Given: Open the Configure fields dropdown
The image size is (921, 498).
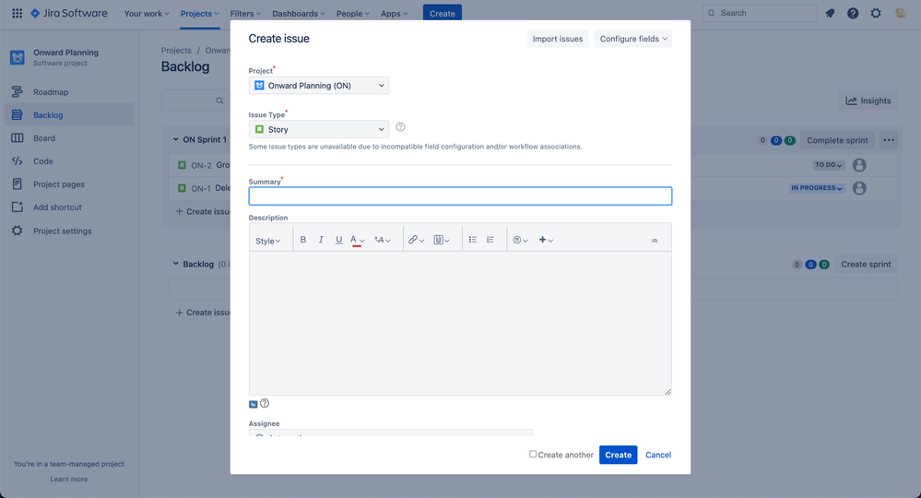Looking at the screenshot, I should click(633, 39).
